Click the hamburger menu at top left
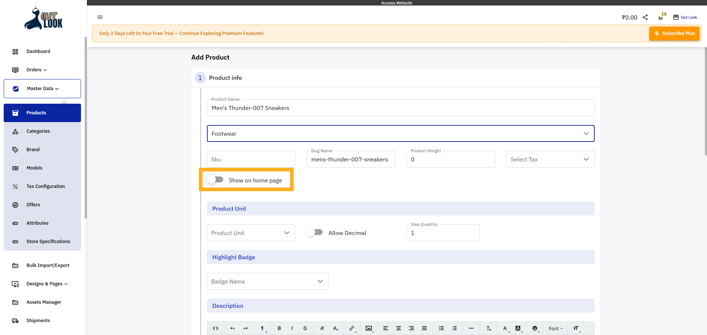This screenshot has height=335, width=707. [100, 17]
